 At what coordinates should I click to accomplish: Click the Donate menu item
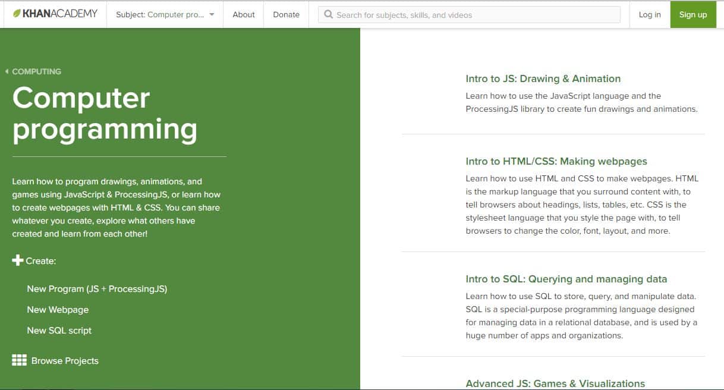(x=286, y=14)
